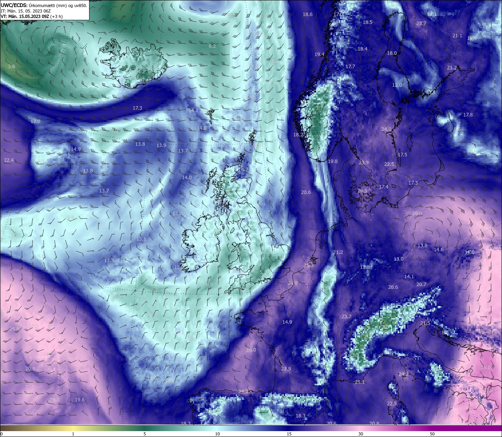Click the 3.6 value label

[x=11, y=67]
